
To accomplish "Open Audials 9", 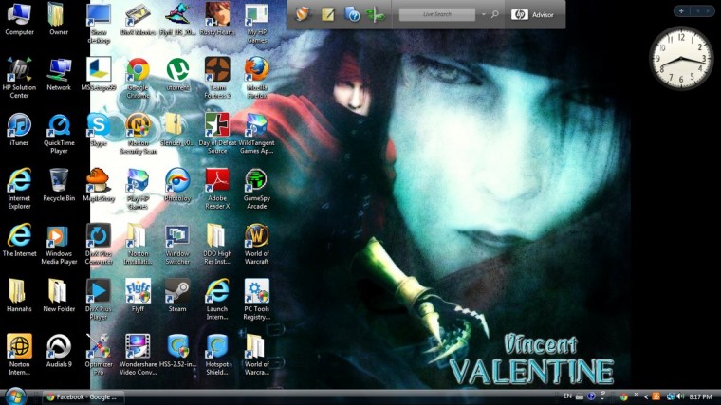I will pyautogui.click(x=59, y=350).
